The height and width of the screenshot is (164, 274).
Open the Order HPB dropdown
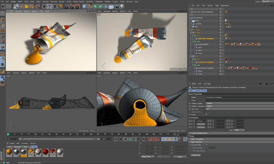point(239,130)
